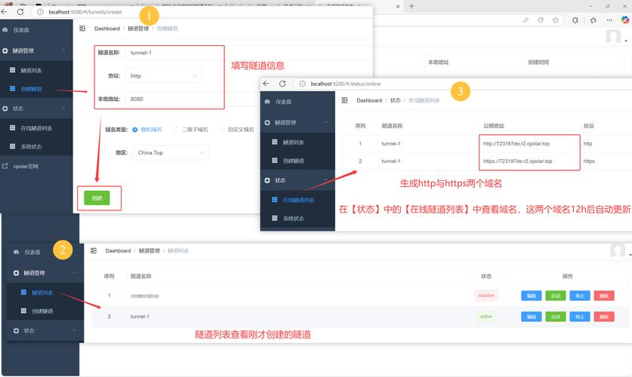Open the password key icon in the Edge address bar
Image resolution: width=632 pixels, height=377 pixels.
pos(526,20)
